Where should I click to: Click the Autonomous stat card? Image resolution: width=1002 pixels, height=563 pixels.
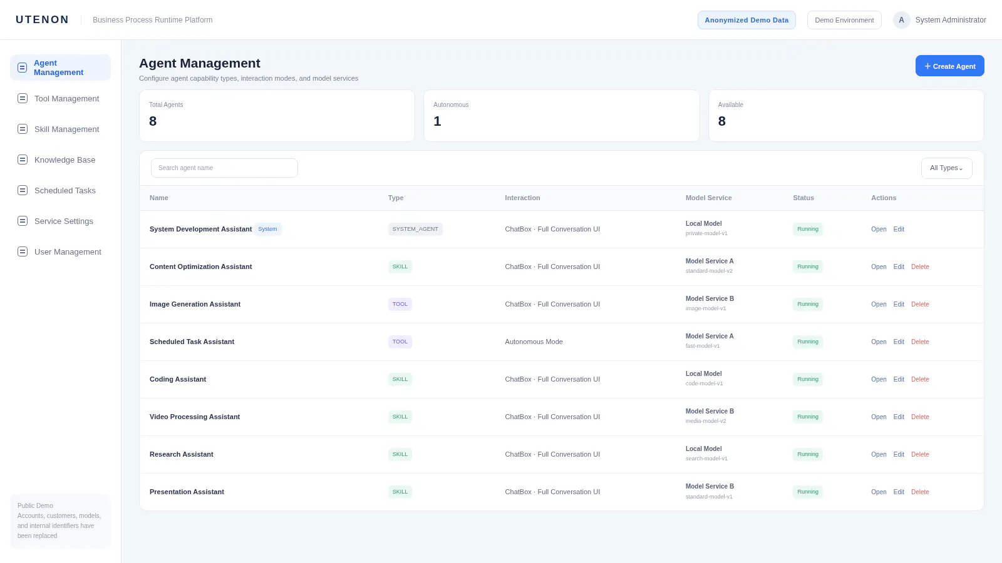pyautogui.click(x=562, y=116)
